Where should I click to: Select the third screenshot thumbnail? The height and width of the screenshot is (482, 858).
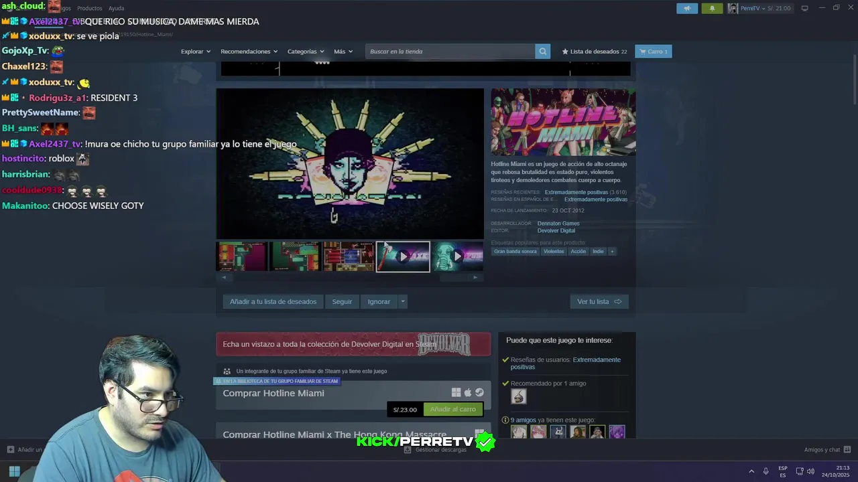[349, 256]
